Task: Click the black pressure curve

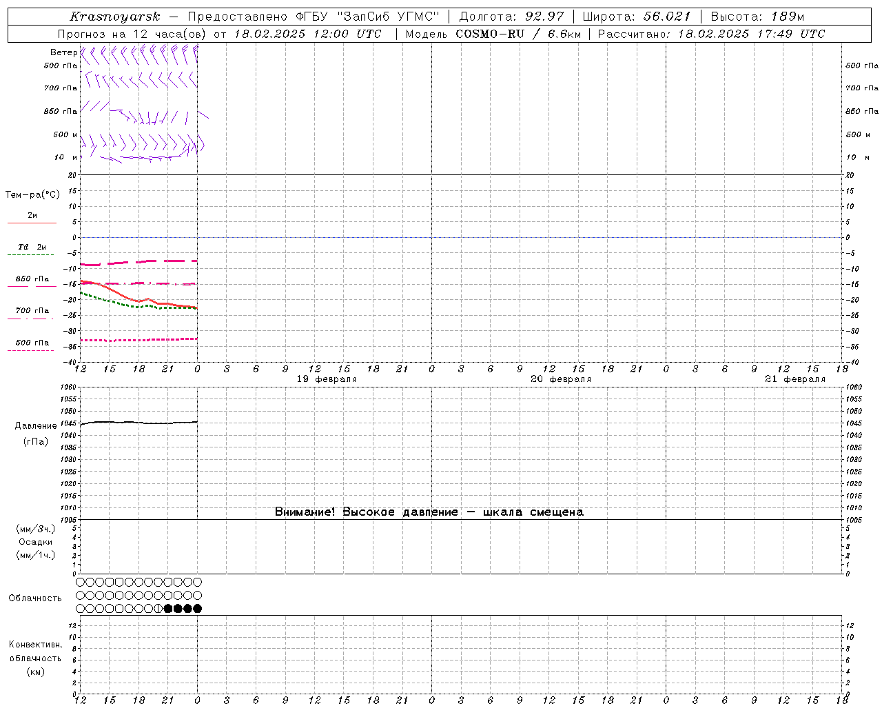Action: [x=138, y=423]
